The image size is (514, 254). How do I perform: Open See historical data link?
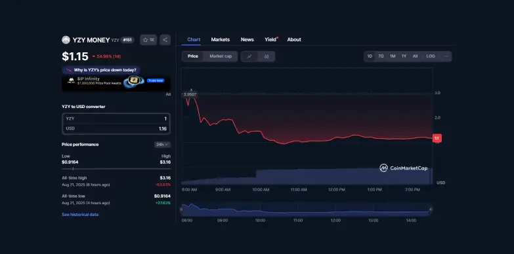click(80, 215)
